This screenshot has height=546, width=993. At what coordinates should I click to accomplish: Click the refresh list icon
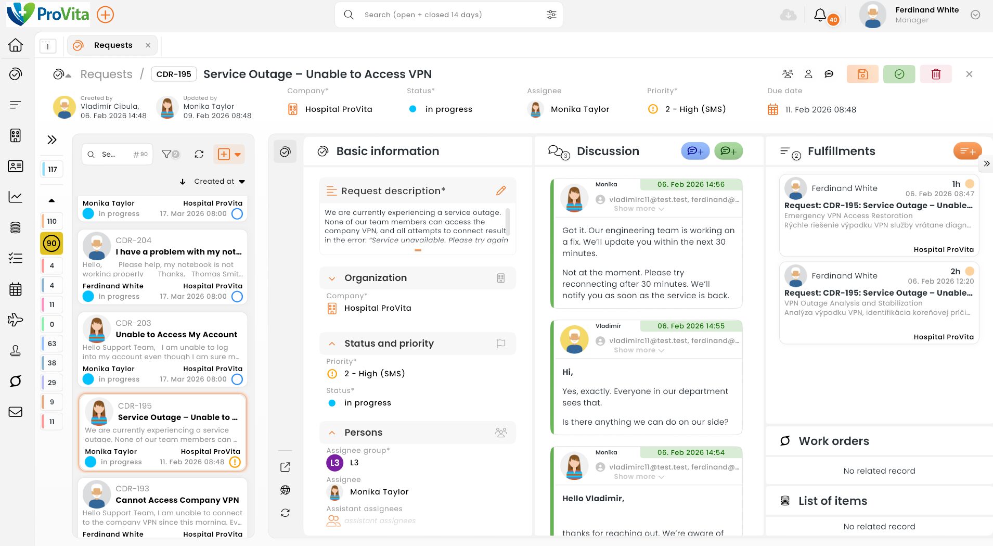pyautogui.click(x=199, y=155)
